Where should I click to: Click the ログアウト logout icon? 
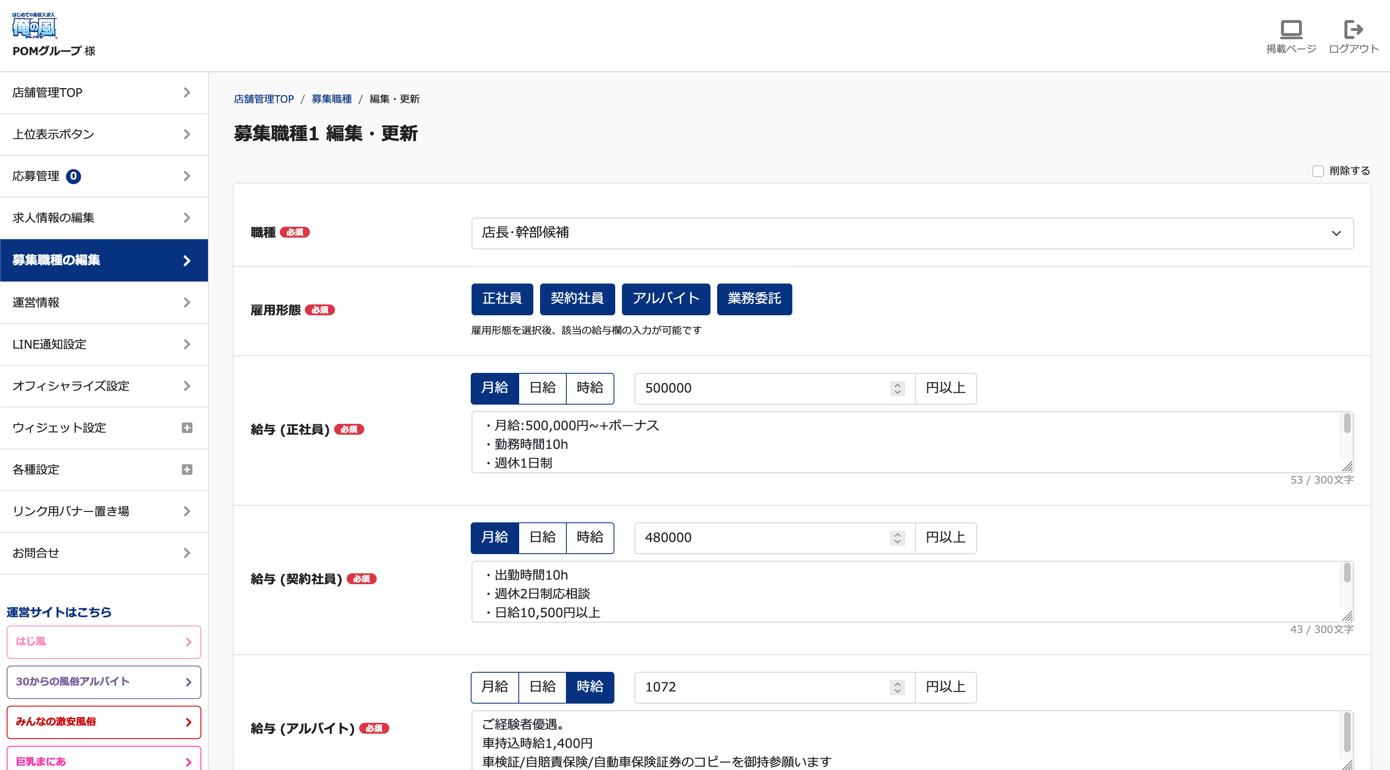pos(1353,30)
